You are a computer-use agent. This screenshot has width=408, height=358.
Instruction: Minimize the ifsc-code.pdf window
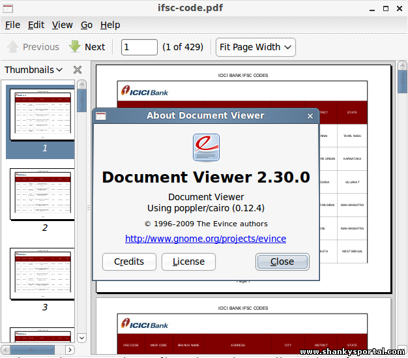[x=372, y=9]
